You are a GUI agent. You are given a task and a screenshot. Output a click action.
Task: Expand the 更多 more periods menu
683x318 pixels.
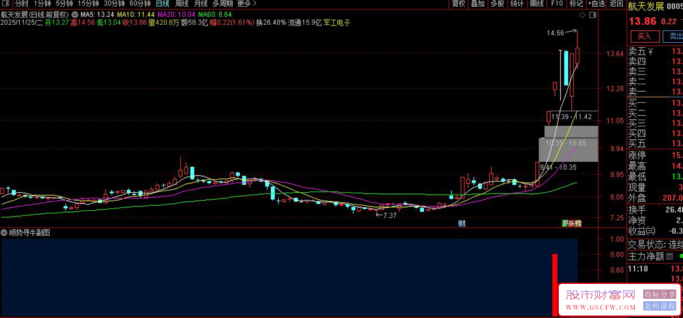(x=247, y=4)
